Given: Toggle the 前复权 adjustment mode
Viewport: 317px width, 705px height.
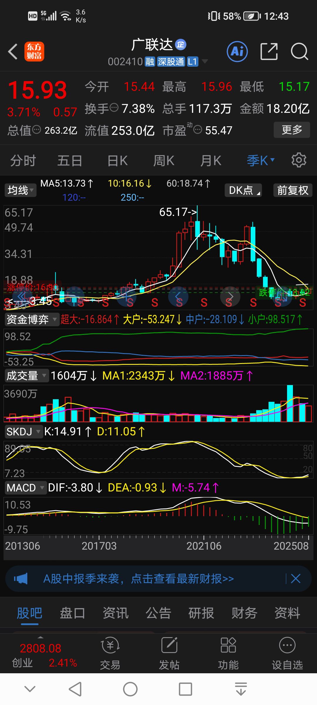Looking at the screenshot, I should pyautogui.click(x=293, y=190).
